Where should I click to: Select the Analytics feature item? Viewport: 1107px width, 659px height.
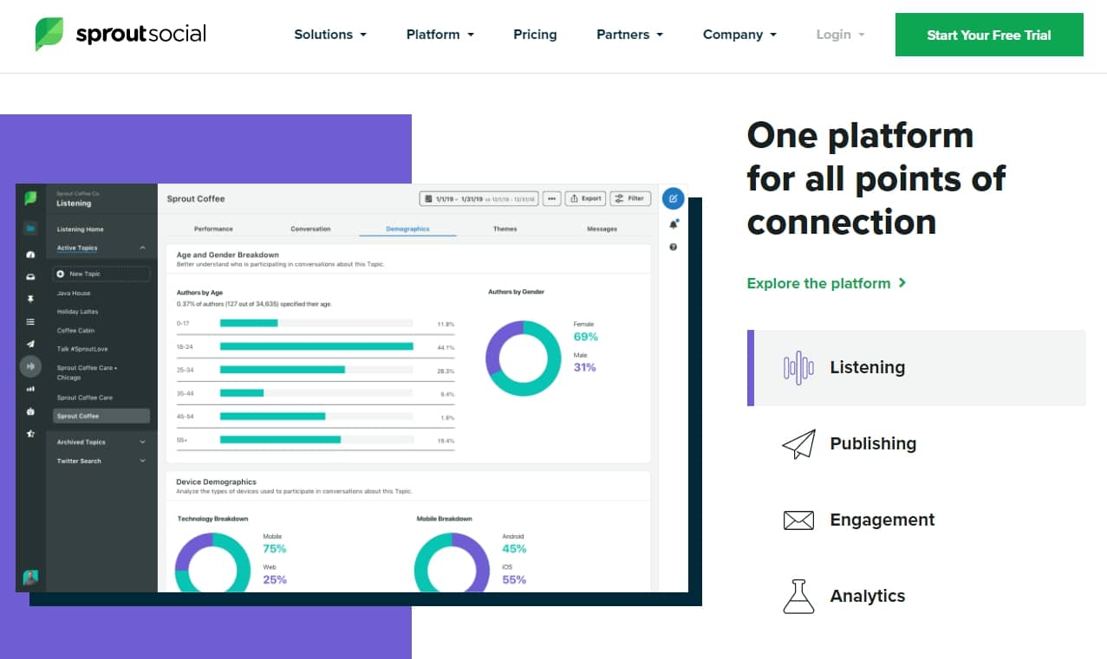coord(916,596)
